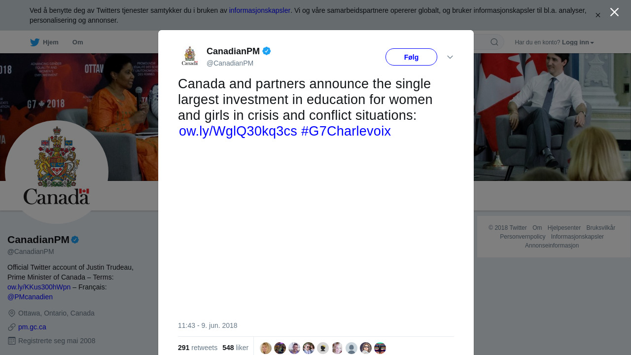The image size is (631, 355).
Task: Dismiss the cookie notice banner
Action: 597,15
